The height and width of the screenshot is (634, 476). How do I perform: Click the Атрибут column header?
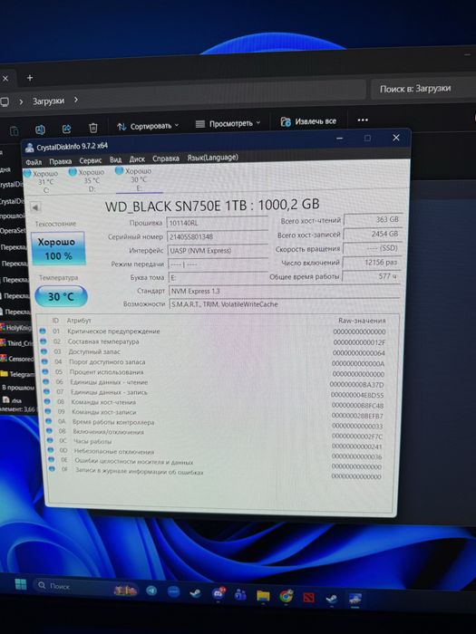(x=79, y=321)
